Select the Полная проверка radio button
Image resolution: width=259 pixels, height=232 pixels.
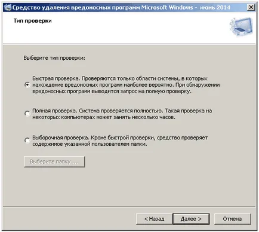tap(27, 114)
